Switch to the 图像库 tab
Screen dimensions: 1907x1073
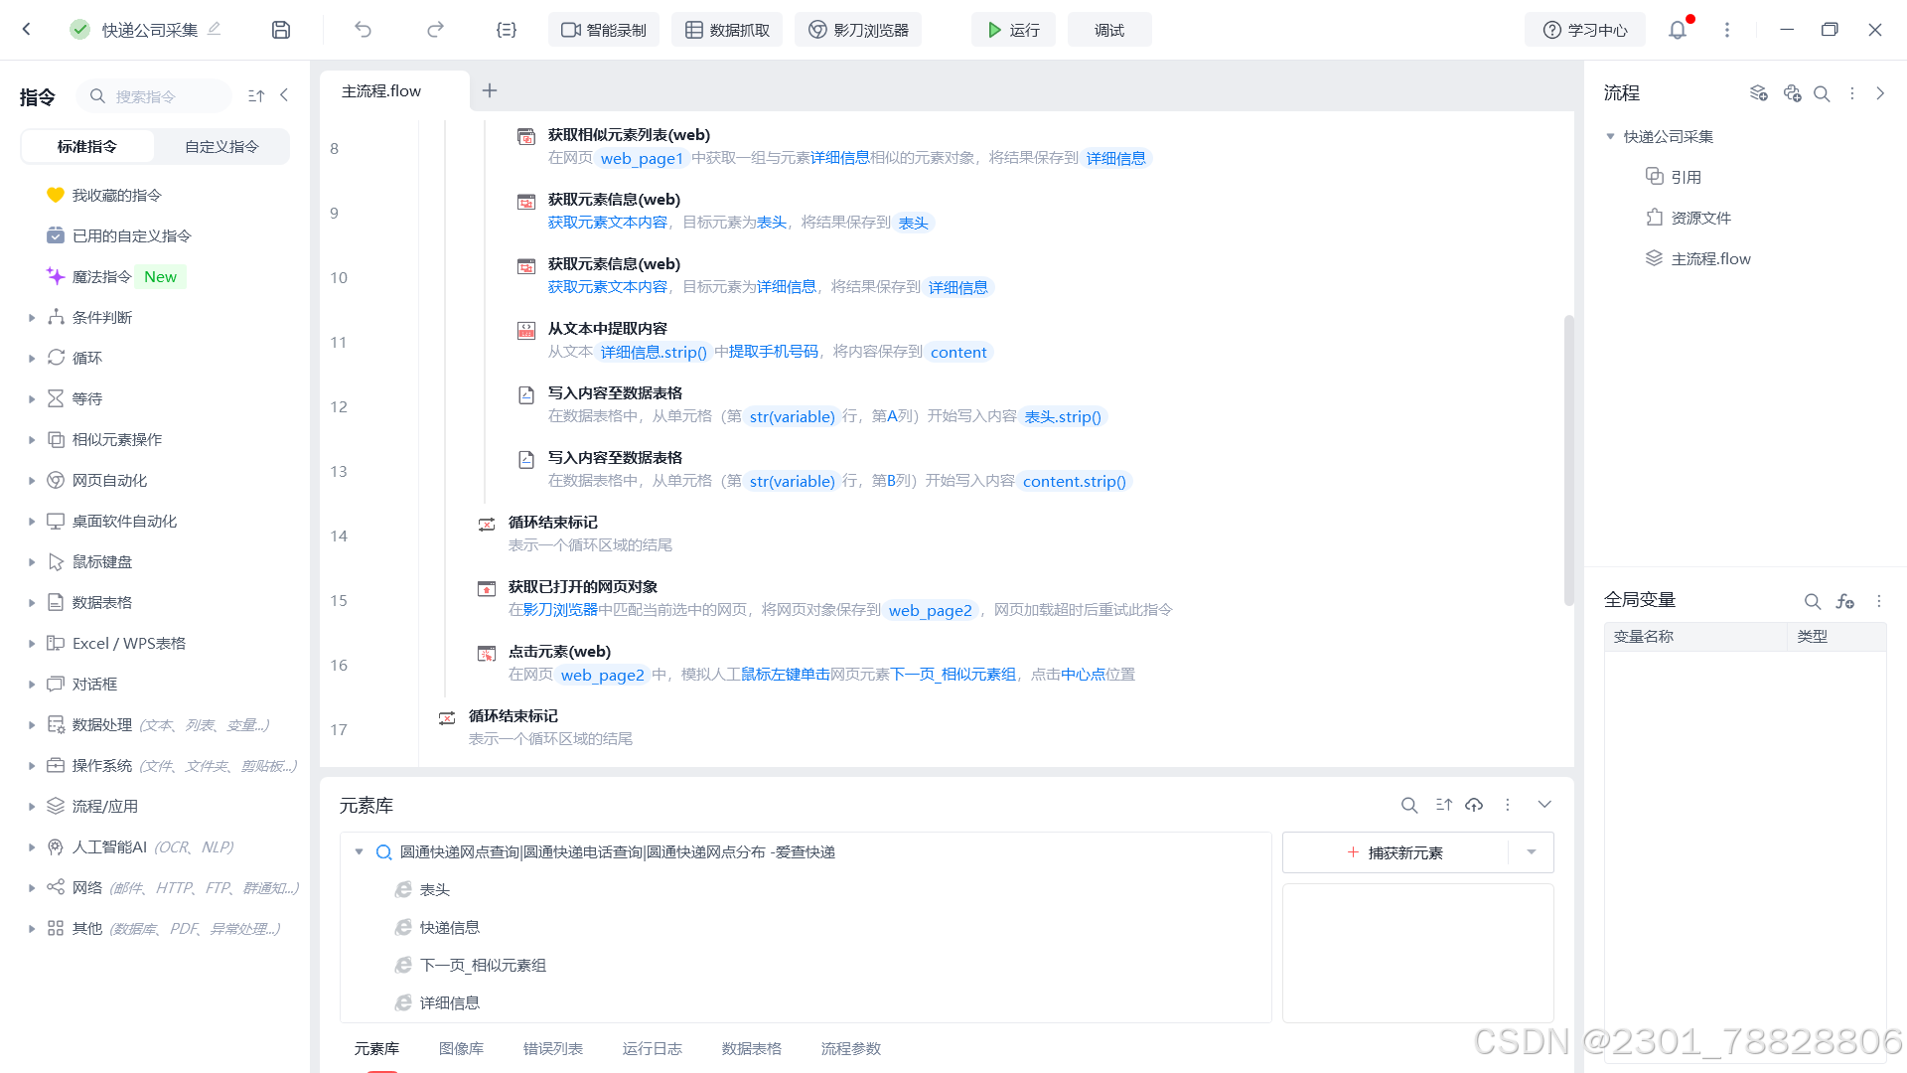(461, 1048)
